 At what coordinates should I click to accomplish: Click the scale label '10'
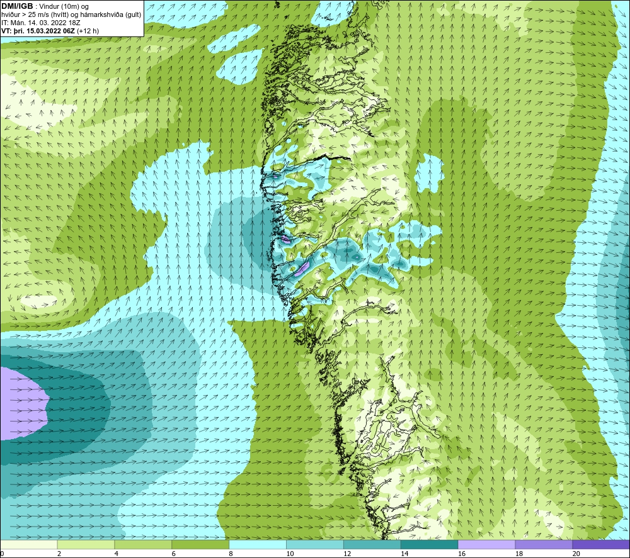[x=290, y=554]
